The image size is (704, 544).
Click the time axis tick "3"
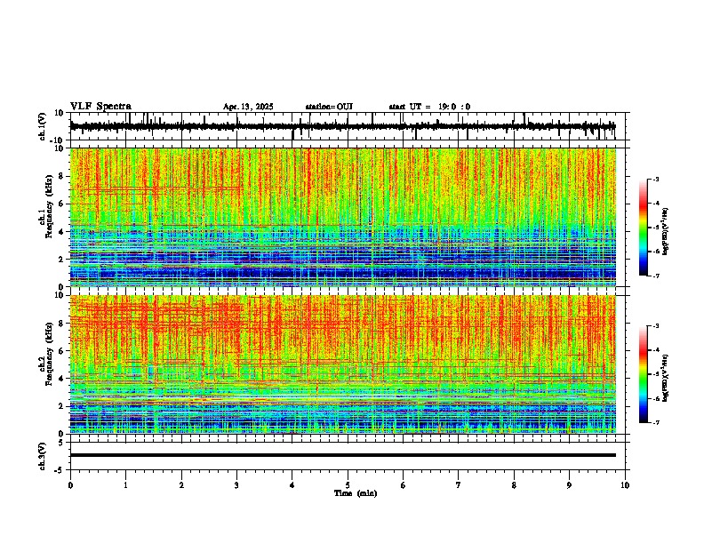click(236, 485)
